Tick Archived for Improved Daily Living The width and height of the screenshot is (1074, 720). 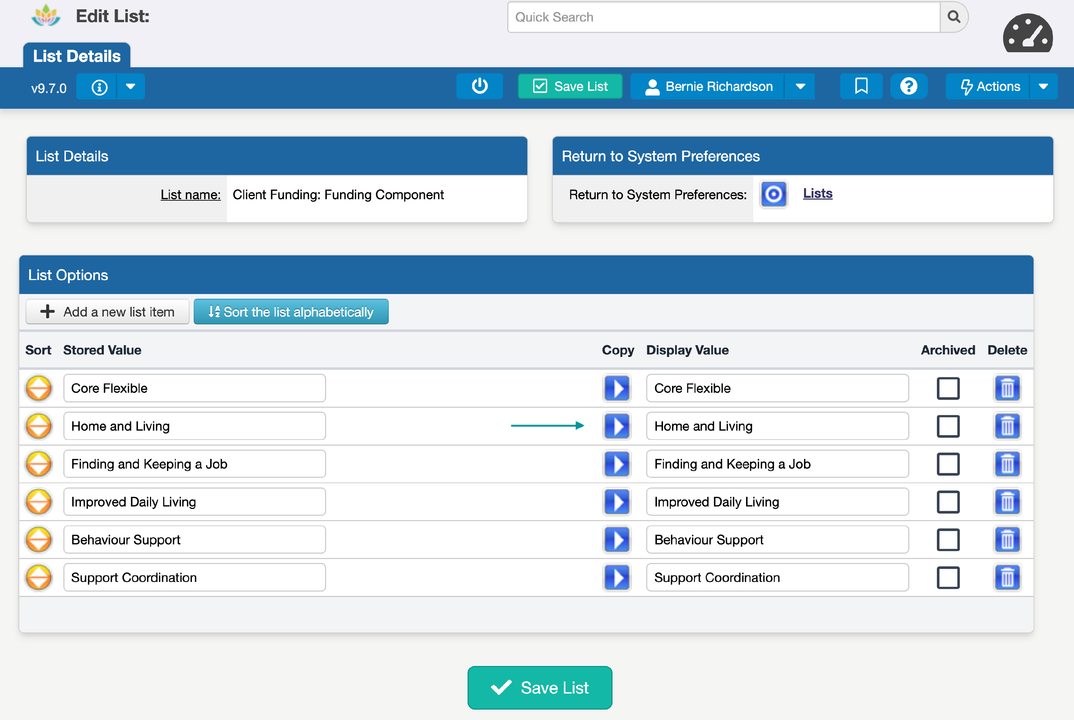[x=948, y=502]
